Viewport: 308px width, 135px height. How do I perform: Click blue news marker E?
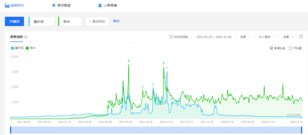click(153, 84)
